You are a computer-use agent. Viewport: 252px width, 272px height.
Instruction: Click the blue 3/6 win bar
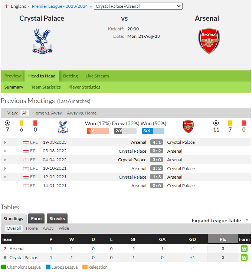coord(153,131)
